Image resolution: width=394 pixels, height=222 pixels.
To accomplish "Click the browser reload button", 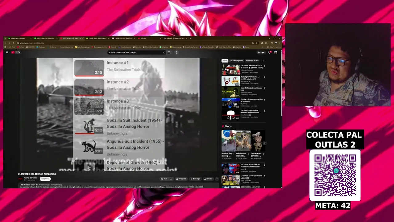I will [13, 43].
